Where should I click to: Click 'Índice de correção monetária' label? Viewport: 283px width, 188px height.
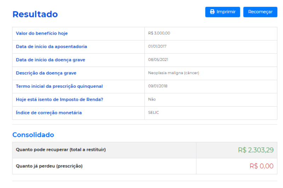point(49,113)
